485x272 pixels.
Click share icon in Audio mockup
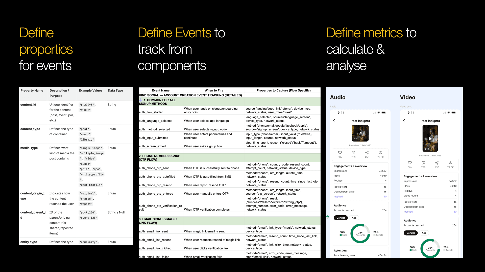point(367,153)
